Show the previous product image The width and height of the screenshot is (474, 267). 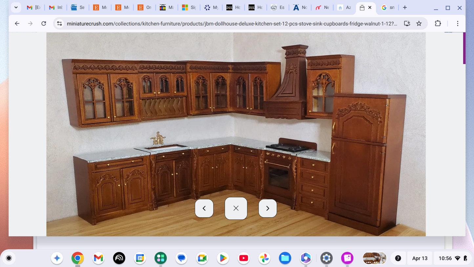point(204,208)
